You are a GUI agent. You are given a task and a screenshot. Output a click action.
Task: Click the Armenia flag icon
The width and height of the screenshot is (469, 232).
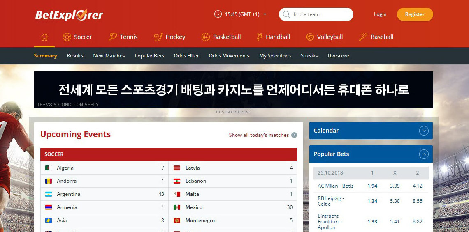click(49, 207)
